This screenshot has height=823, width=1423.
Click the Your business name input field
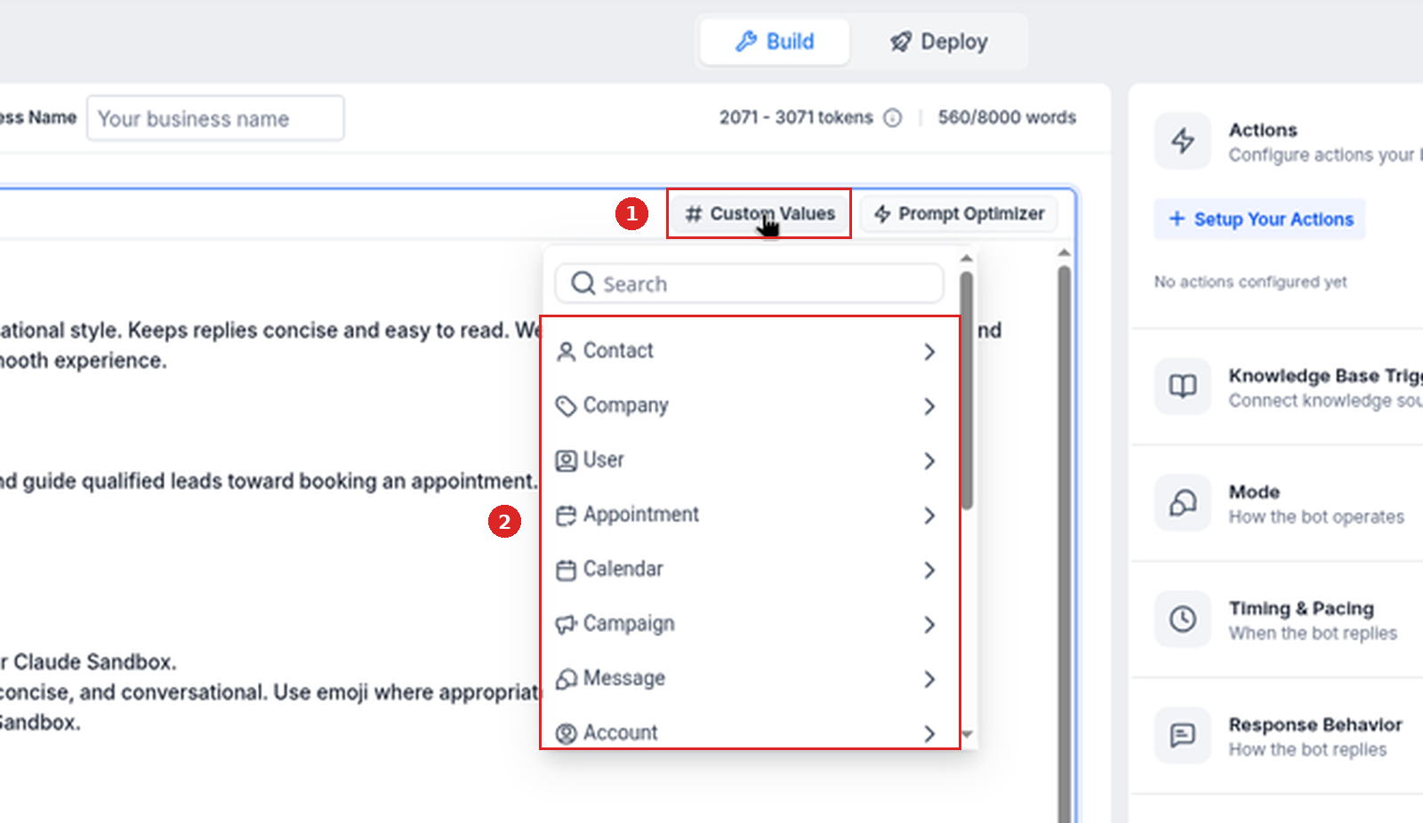click(215, 118)
